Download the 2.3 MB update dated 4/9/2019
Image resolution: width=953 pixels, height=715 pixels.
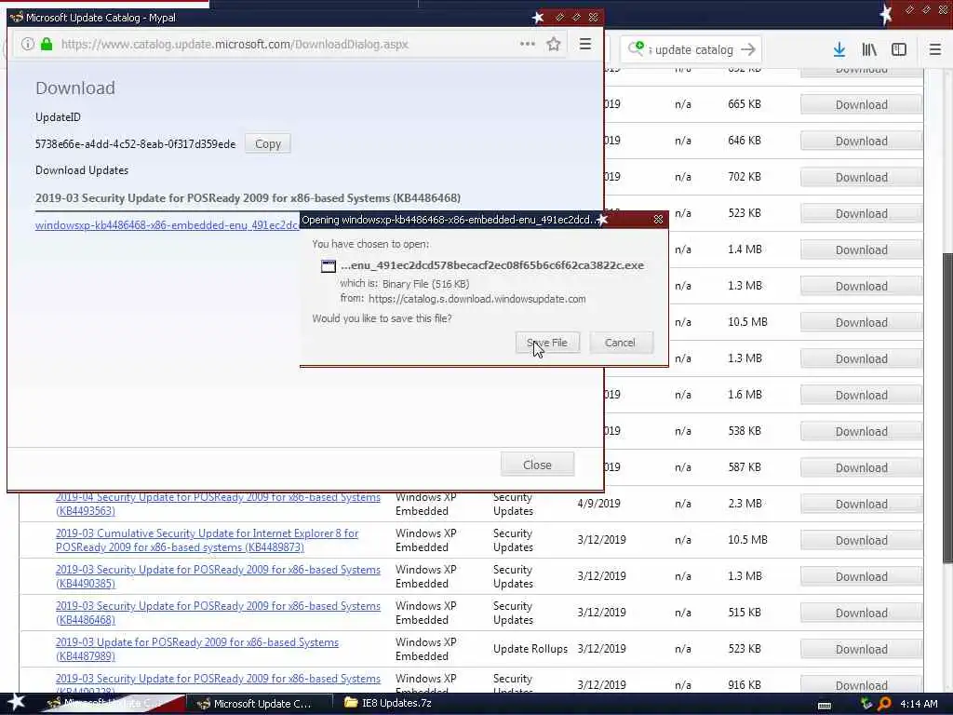(x=861, y=504)
